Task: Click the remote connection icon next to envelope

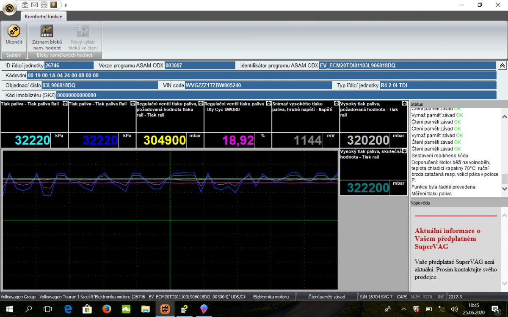Action: (44, 5)
